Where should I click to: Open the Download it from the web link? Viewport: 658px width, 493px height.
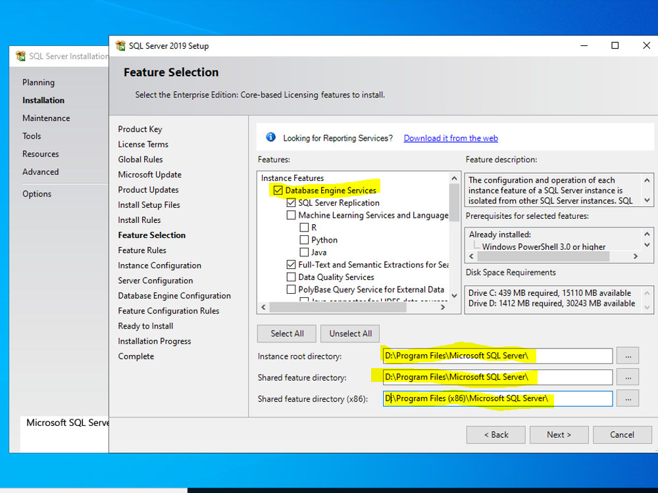[x=450, y=138]
